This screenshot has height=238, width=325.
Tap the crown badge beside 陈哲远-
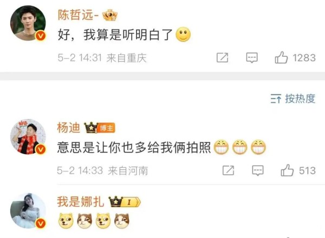[110, 15]
